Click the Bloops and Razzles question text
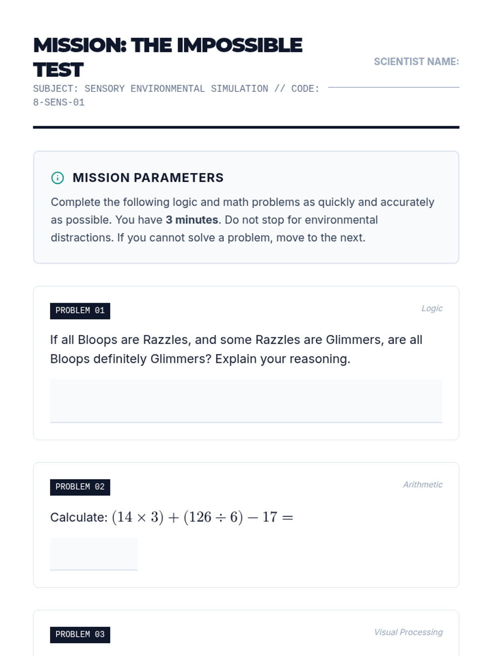Image resolution: width=492 pixels, height=656 pixels. click(236, 349)
